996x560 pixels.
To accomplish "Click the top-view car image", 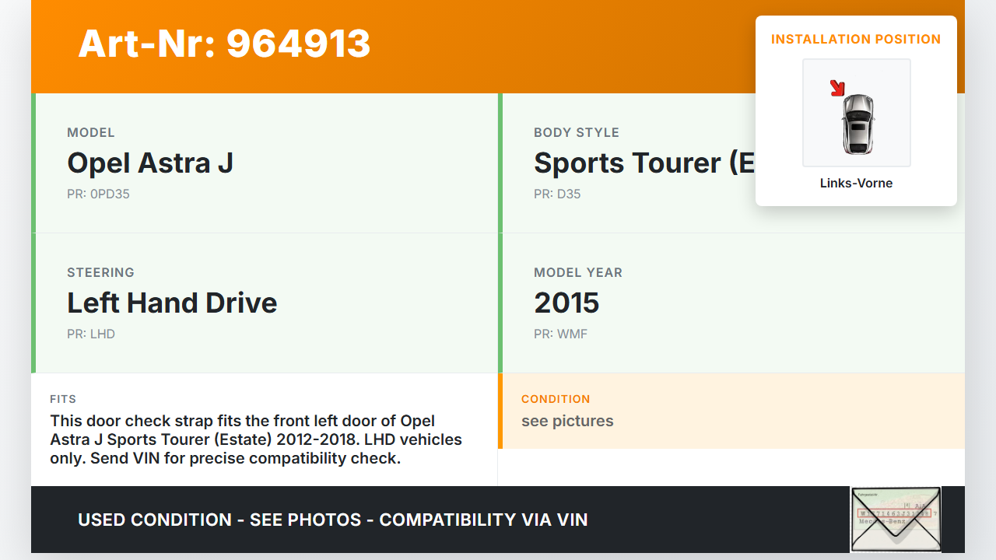I will click(857, 123).
